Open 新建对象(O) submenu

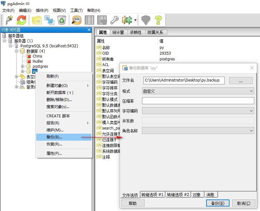tap(64, 86)
